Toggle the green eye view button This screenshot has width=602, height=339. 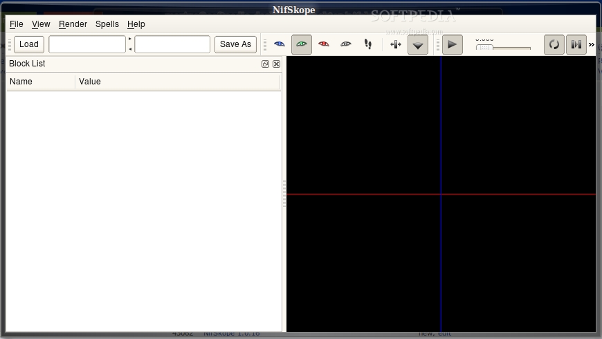coord(301,44)
